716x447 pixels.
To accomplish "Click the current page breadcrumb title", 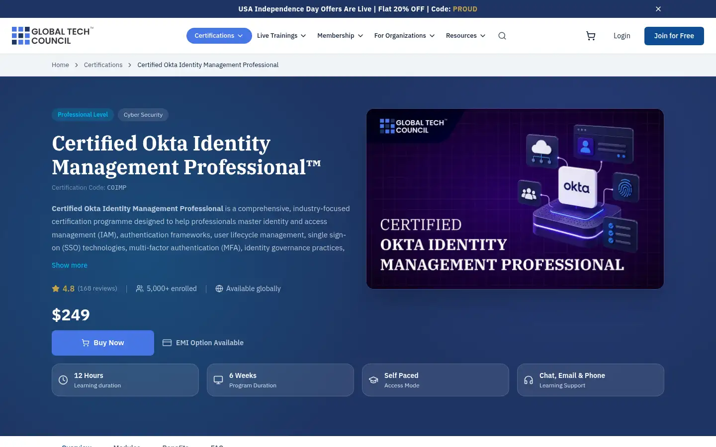I will click(208, 65).
